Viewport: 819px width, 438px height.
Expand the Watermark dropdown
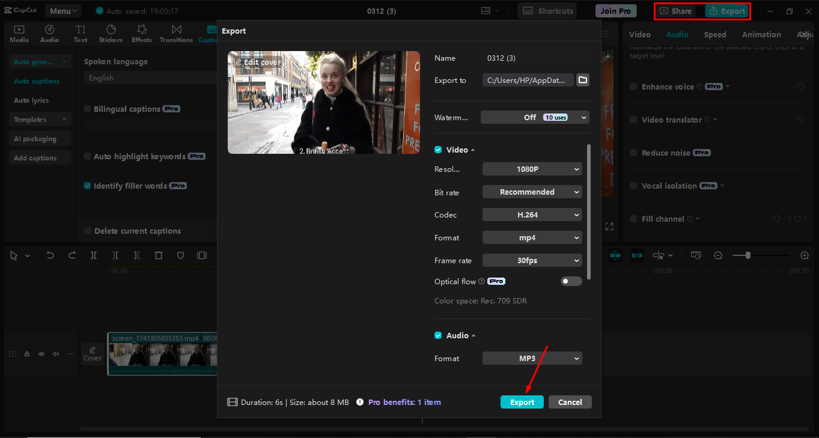pos(534,117)
